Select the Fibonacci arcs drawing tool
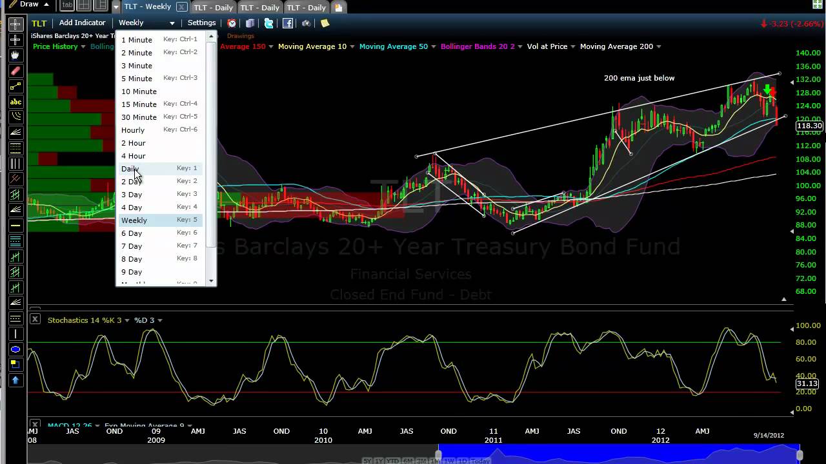826x464 pixels. (x=15, y=117)
